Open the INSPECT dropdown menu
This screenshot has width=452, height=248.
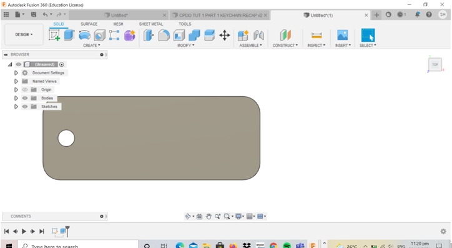point(317,45)
